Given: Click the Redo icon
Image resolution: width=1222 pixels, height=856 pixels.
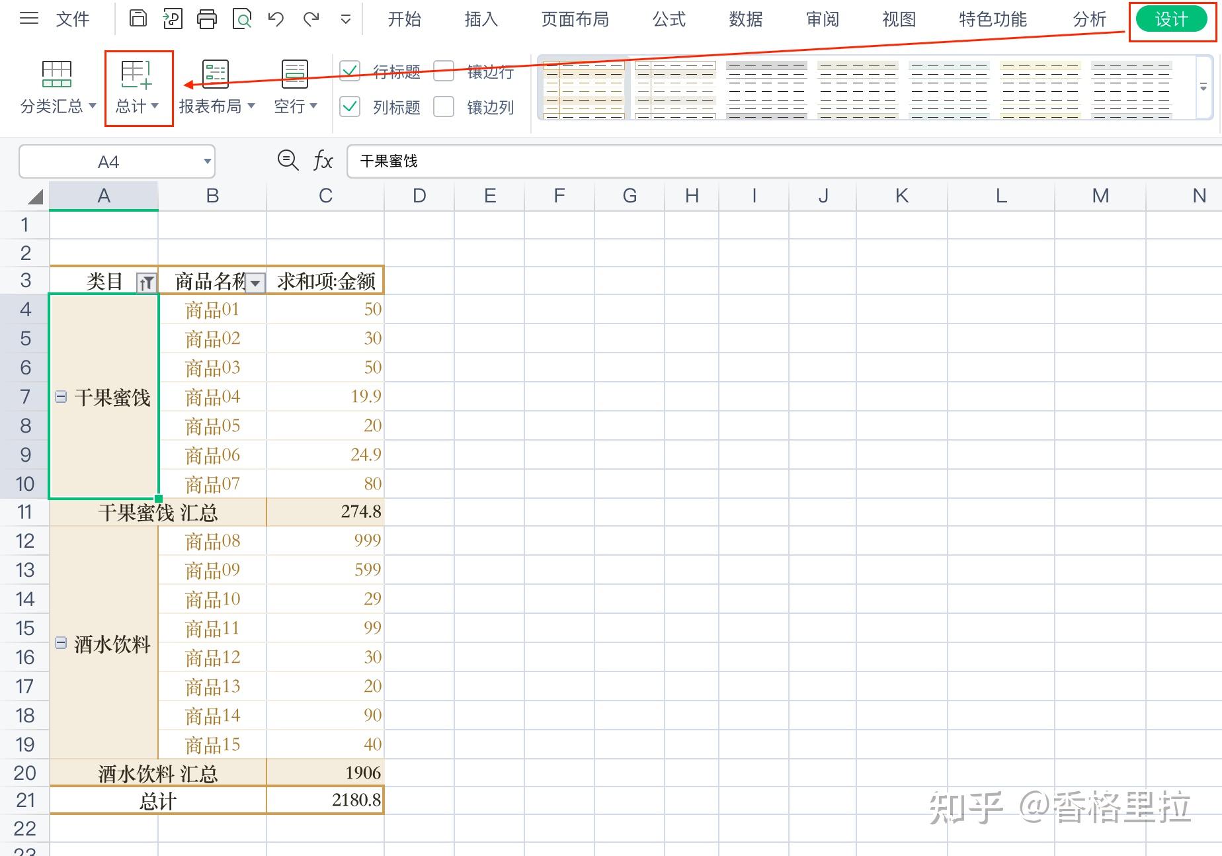Looking at the screenshot, I should [310, 19].
